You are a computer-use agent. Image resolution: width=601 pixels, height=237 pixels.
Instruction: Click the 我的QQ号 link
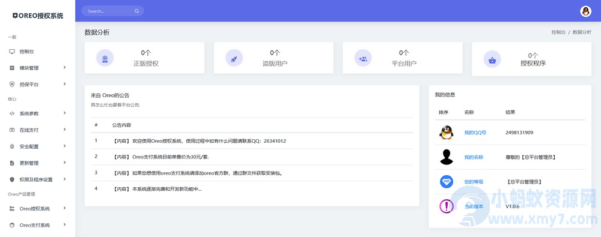(475, 133)
